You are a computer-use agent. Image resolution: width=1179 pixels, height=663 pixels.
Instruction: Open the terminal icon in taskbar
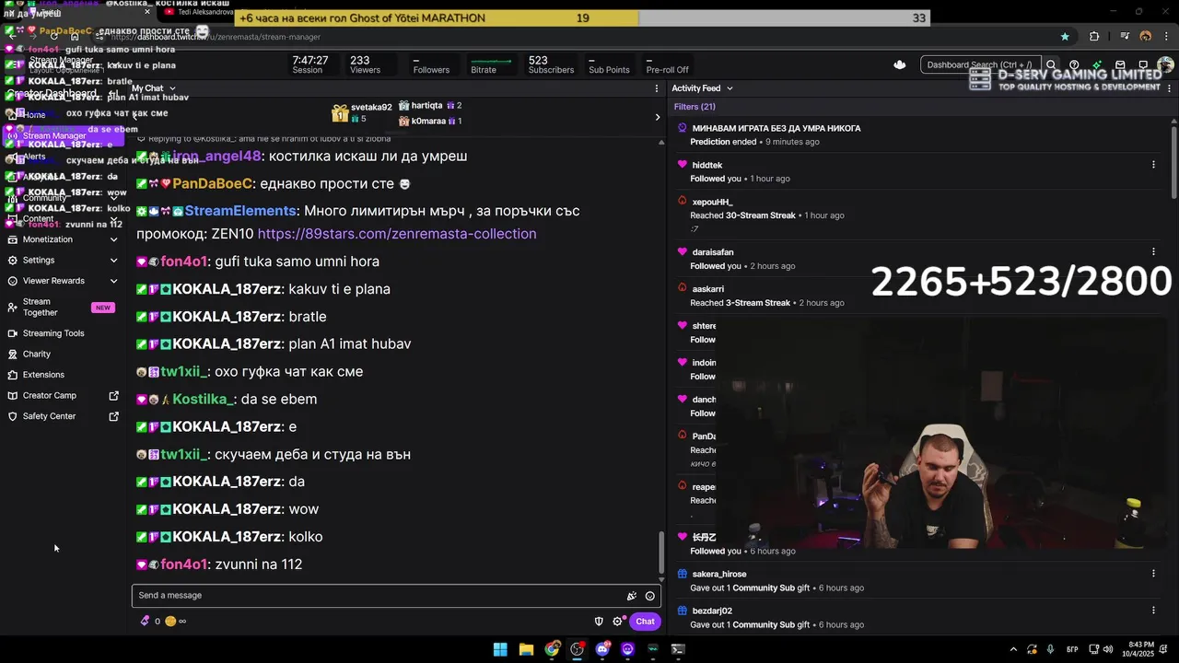pyautogui.click(x=678, y=649)
